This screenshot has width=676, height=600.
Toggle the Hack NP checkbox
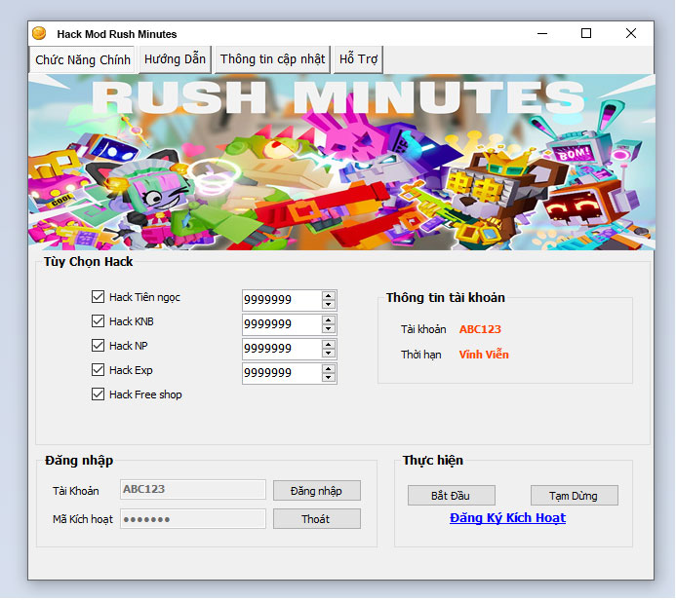(98, 345)
